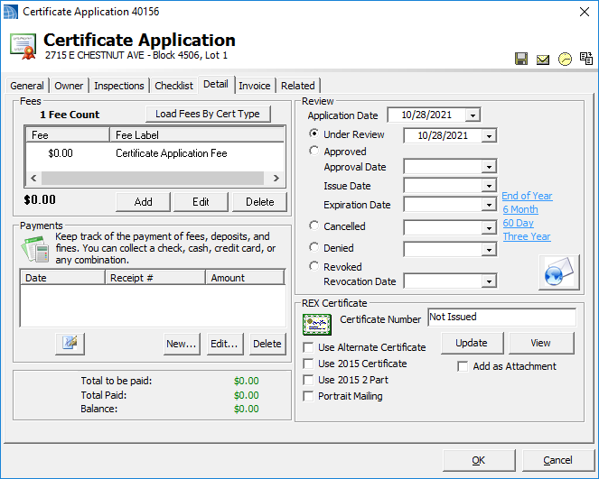
Task: Select the Revoked radio button
Action: tap(314, 266)
